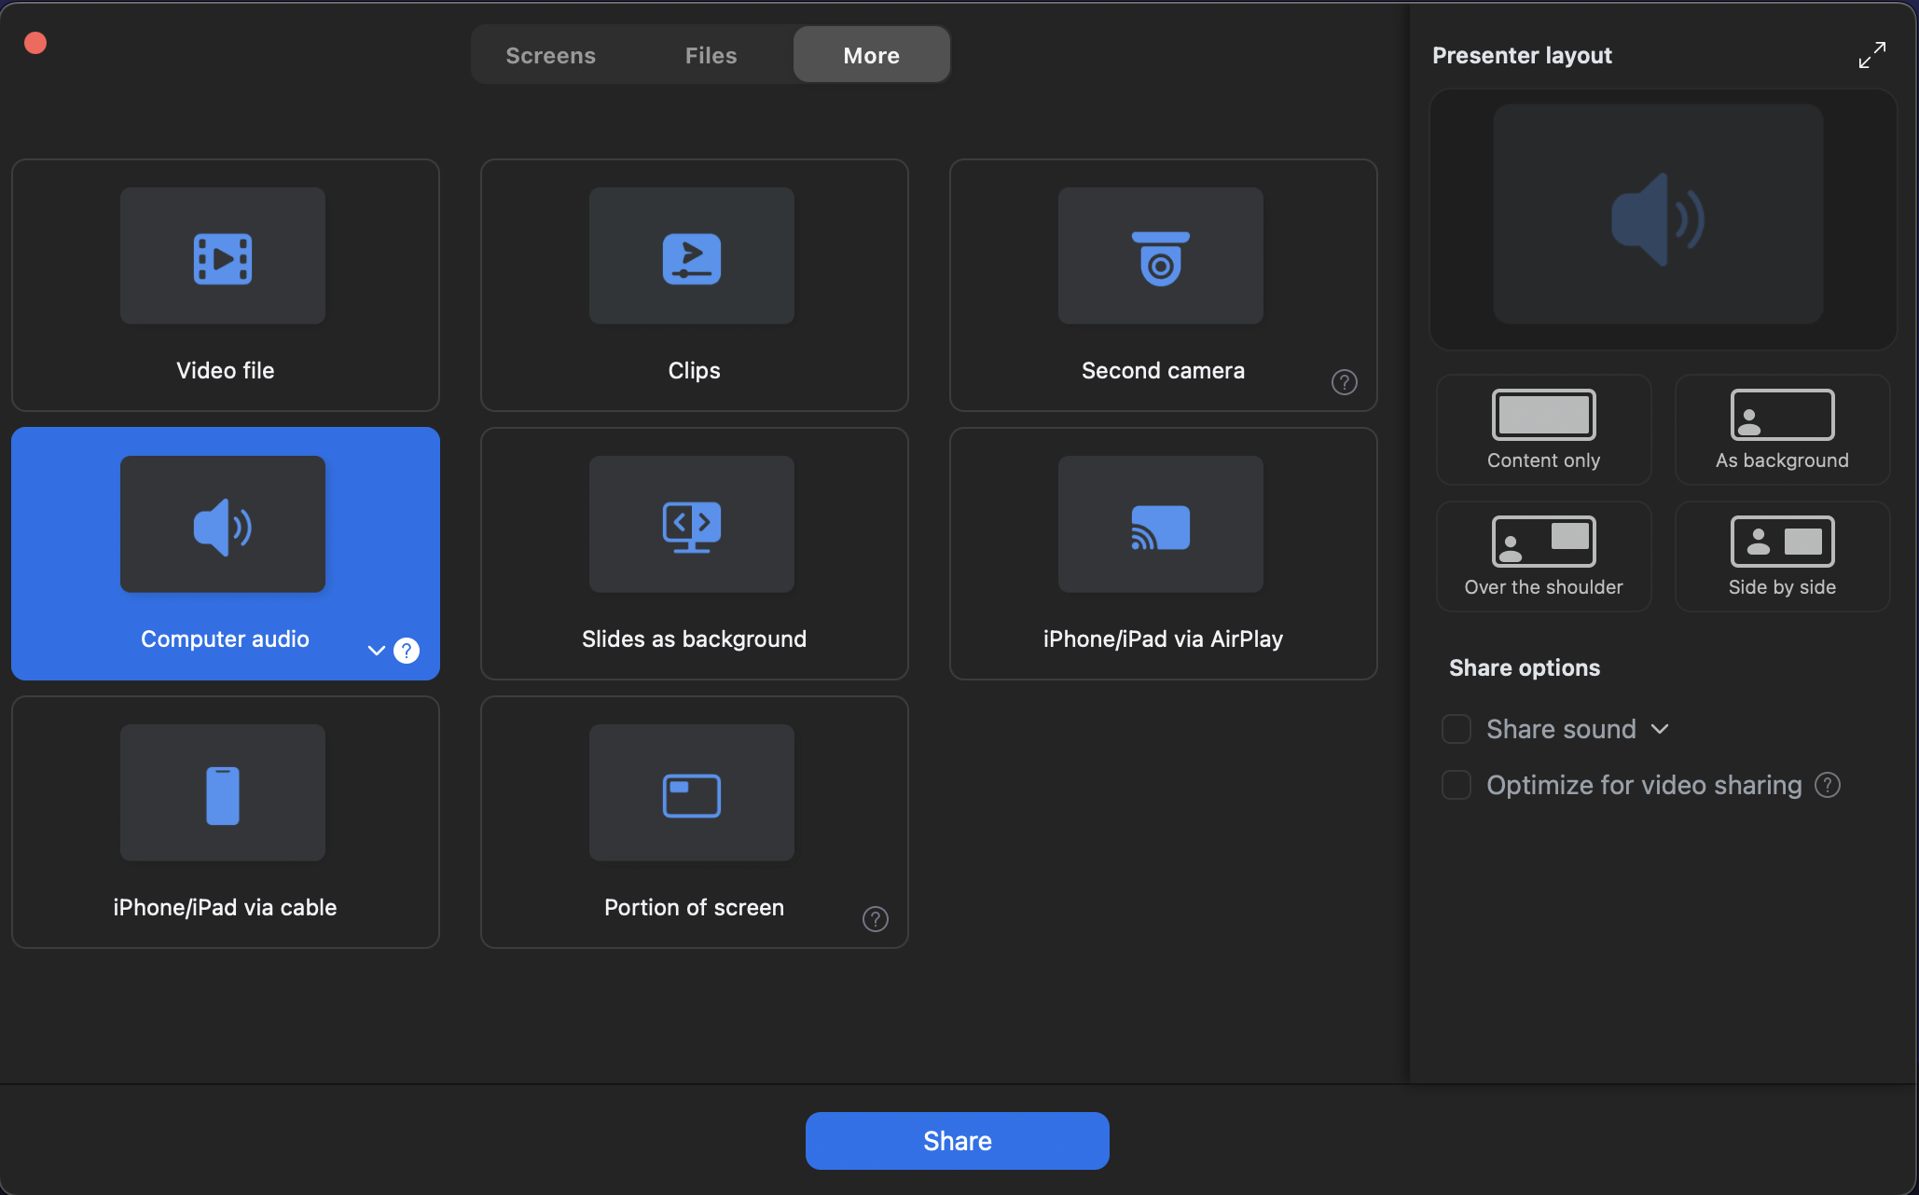The width and height of the screenshot is (1919, 1195).
Task: Close the share window with red button
Action: pos(35,43)
